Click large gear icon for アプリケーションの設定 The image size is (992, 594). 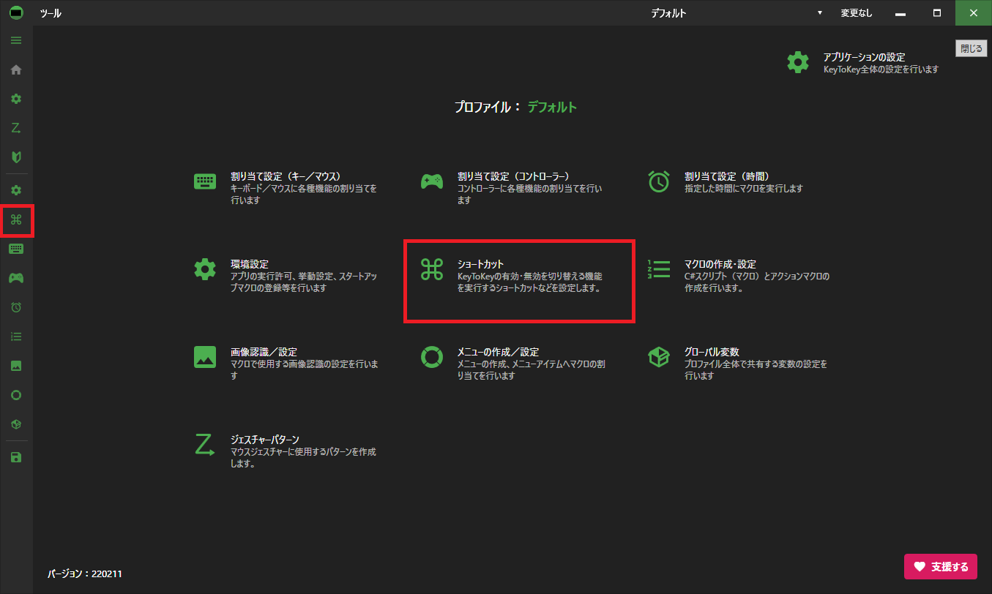click(x=798, y=61)
